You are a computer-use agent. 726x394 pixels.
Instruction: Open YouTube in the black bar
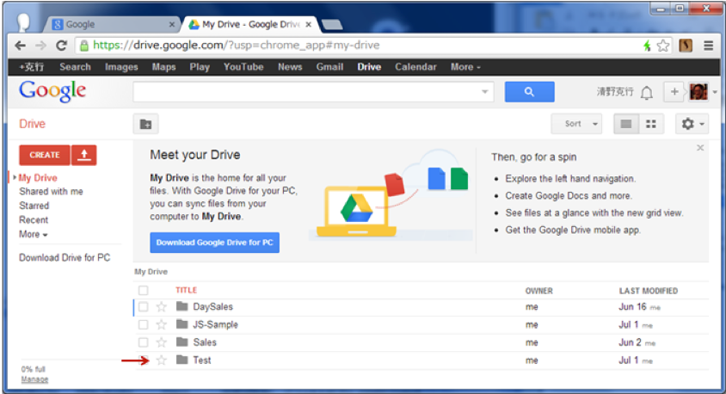(x=243, y=66)
